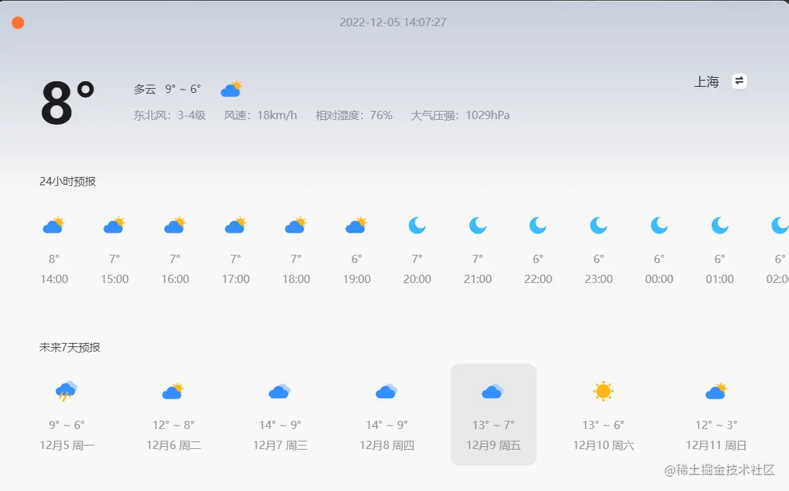Click the 上海 city name
789x491 pixels.
tap(706, 81)
